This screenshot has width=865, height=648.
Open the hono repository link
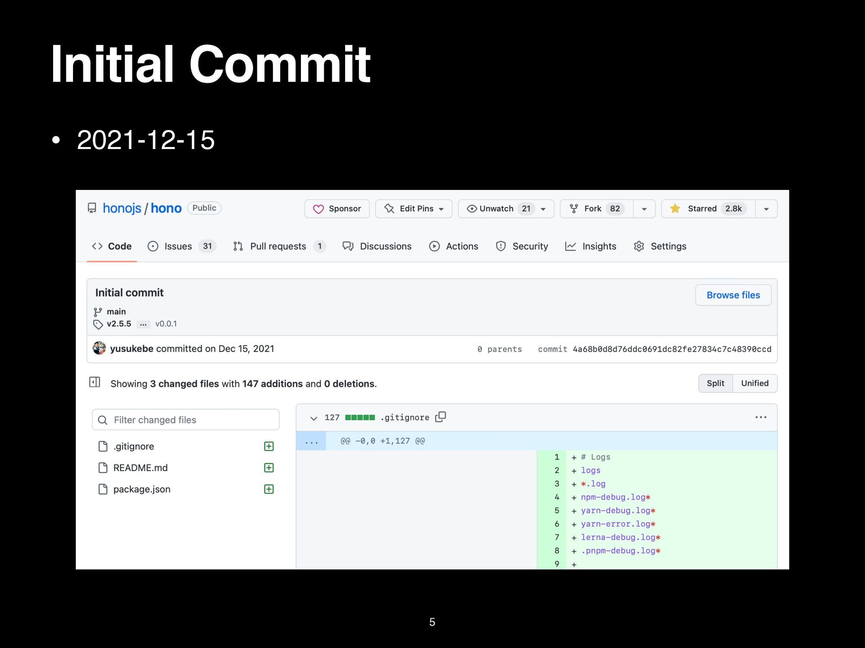(x=166, y=208)
